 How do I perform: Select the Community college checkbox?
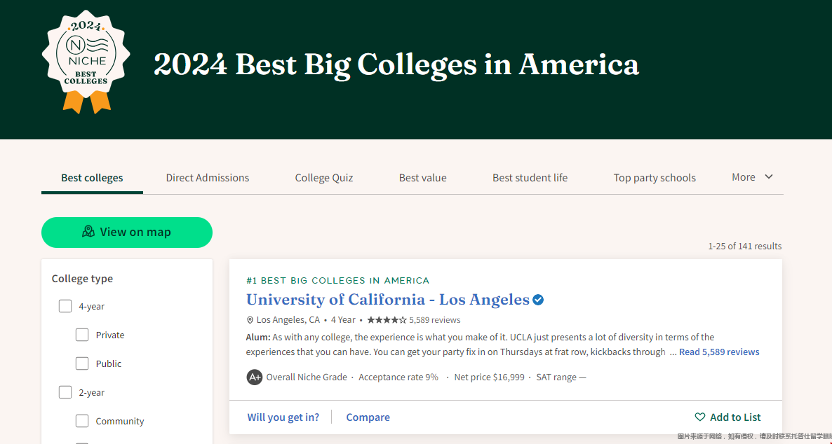click(82, 421)
